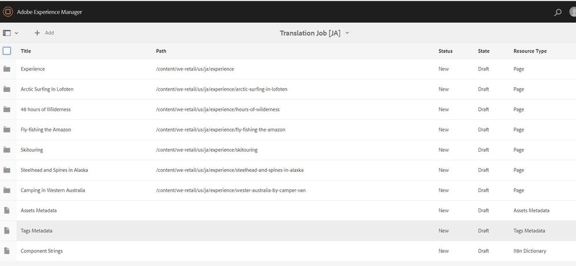Sort by the Title column header
Screen dimensions: 576x266
(x=26, y=51)
